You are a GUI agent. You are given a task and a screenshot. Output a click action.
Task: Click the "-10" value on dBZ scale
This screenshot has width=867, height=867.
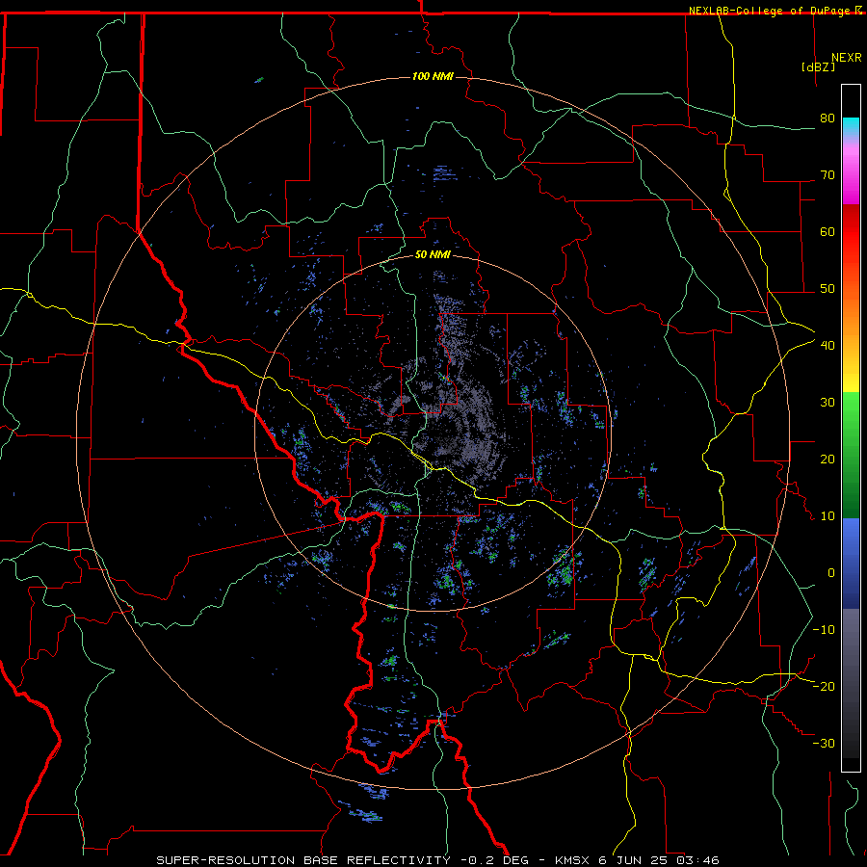coord(824,630)
